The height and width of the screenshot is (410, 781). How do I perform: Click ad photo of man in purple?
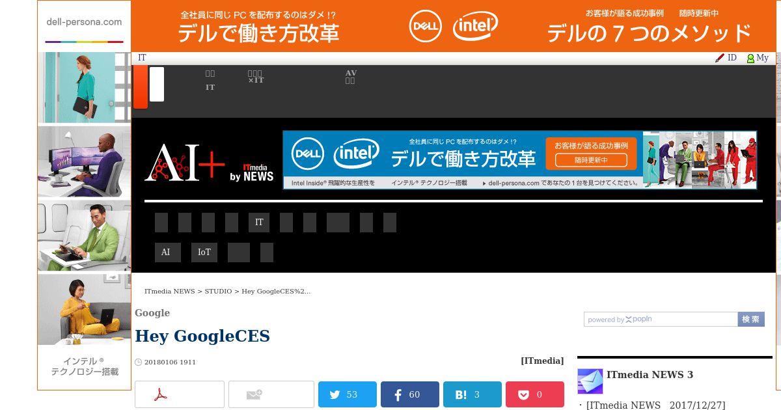[x=84, y=161]
